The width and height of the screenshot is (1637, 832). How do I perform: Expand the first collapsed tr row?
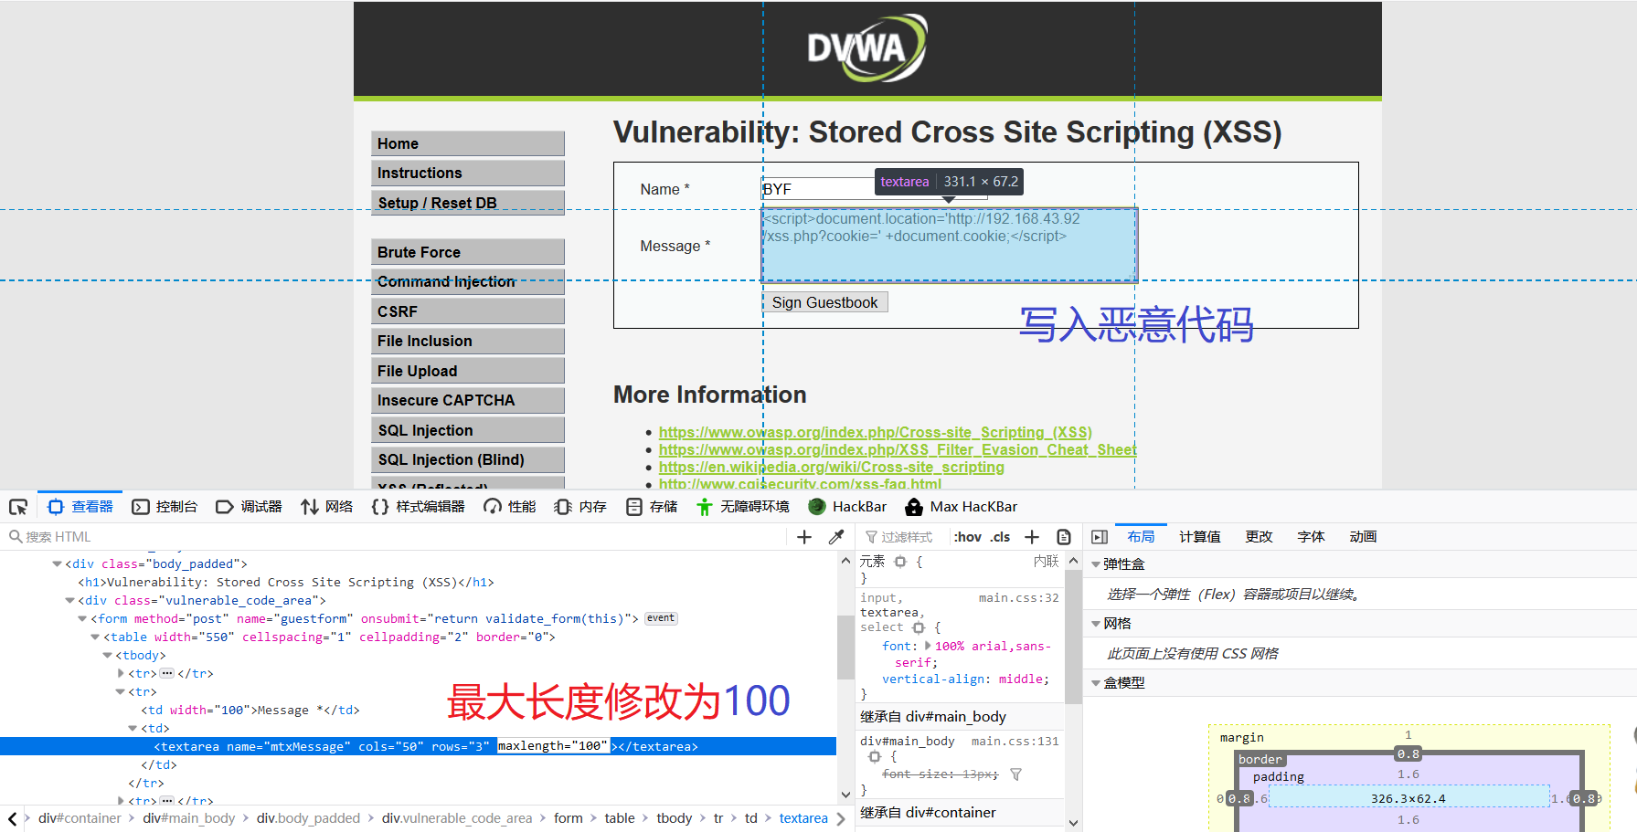121,674
